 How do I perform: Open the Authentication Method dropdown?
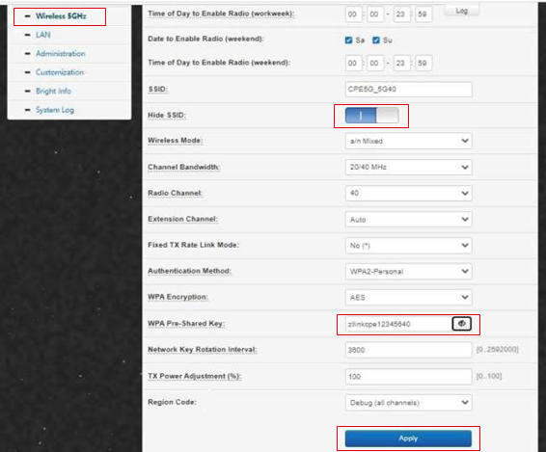click(408, 272)
